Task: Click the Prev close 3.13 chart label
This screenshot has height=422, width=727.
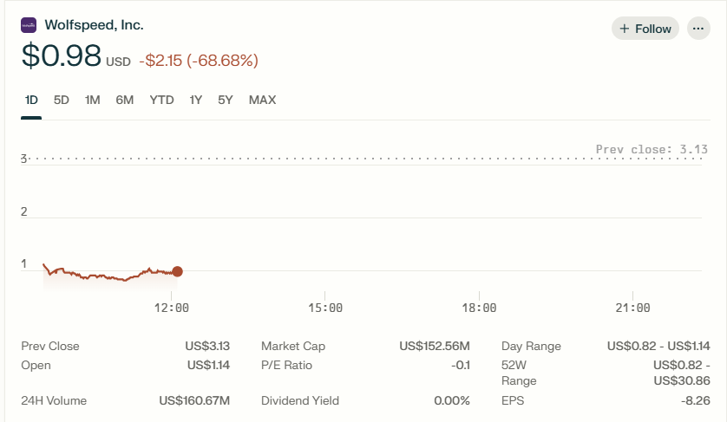Action: pyautogui.click(x=652, y=149)
